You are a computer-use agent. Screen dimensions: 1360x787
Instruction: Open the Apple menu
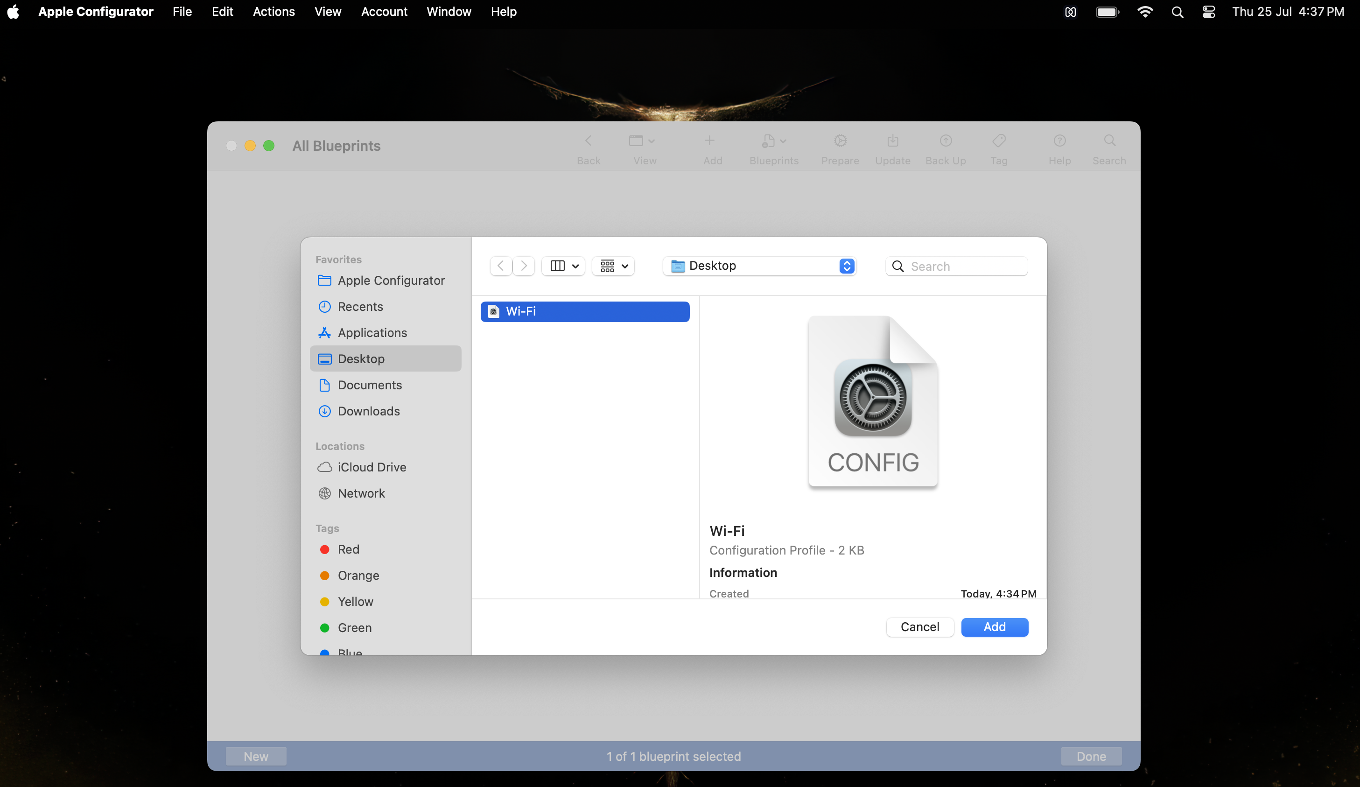click(14, 12)
